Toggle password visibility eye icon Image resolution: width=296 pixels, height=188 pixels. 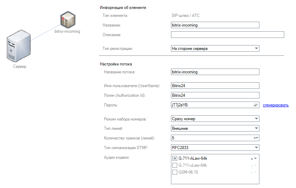click(x=255, y=105)
